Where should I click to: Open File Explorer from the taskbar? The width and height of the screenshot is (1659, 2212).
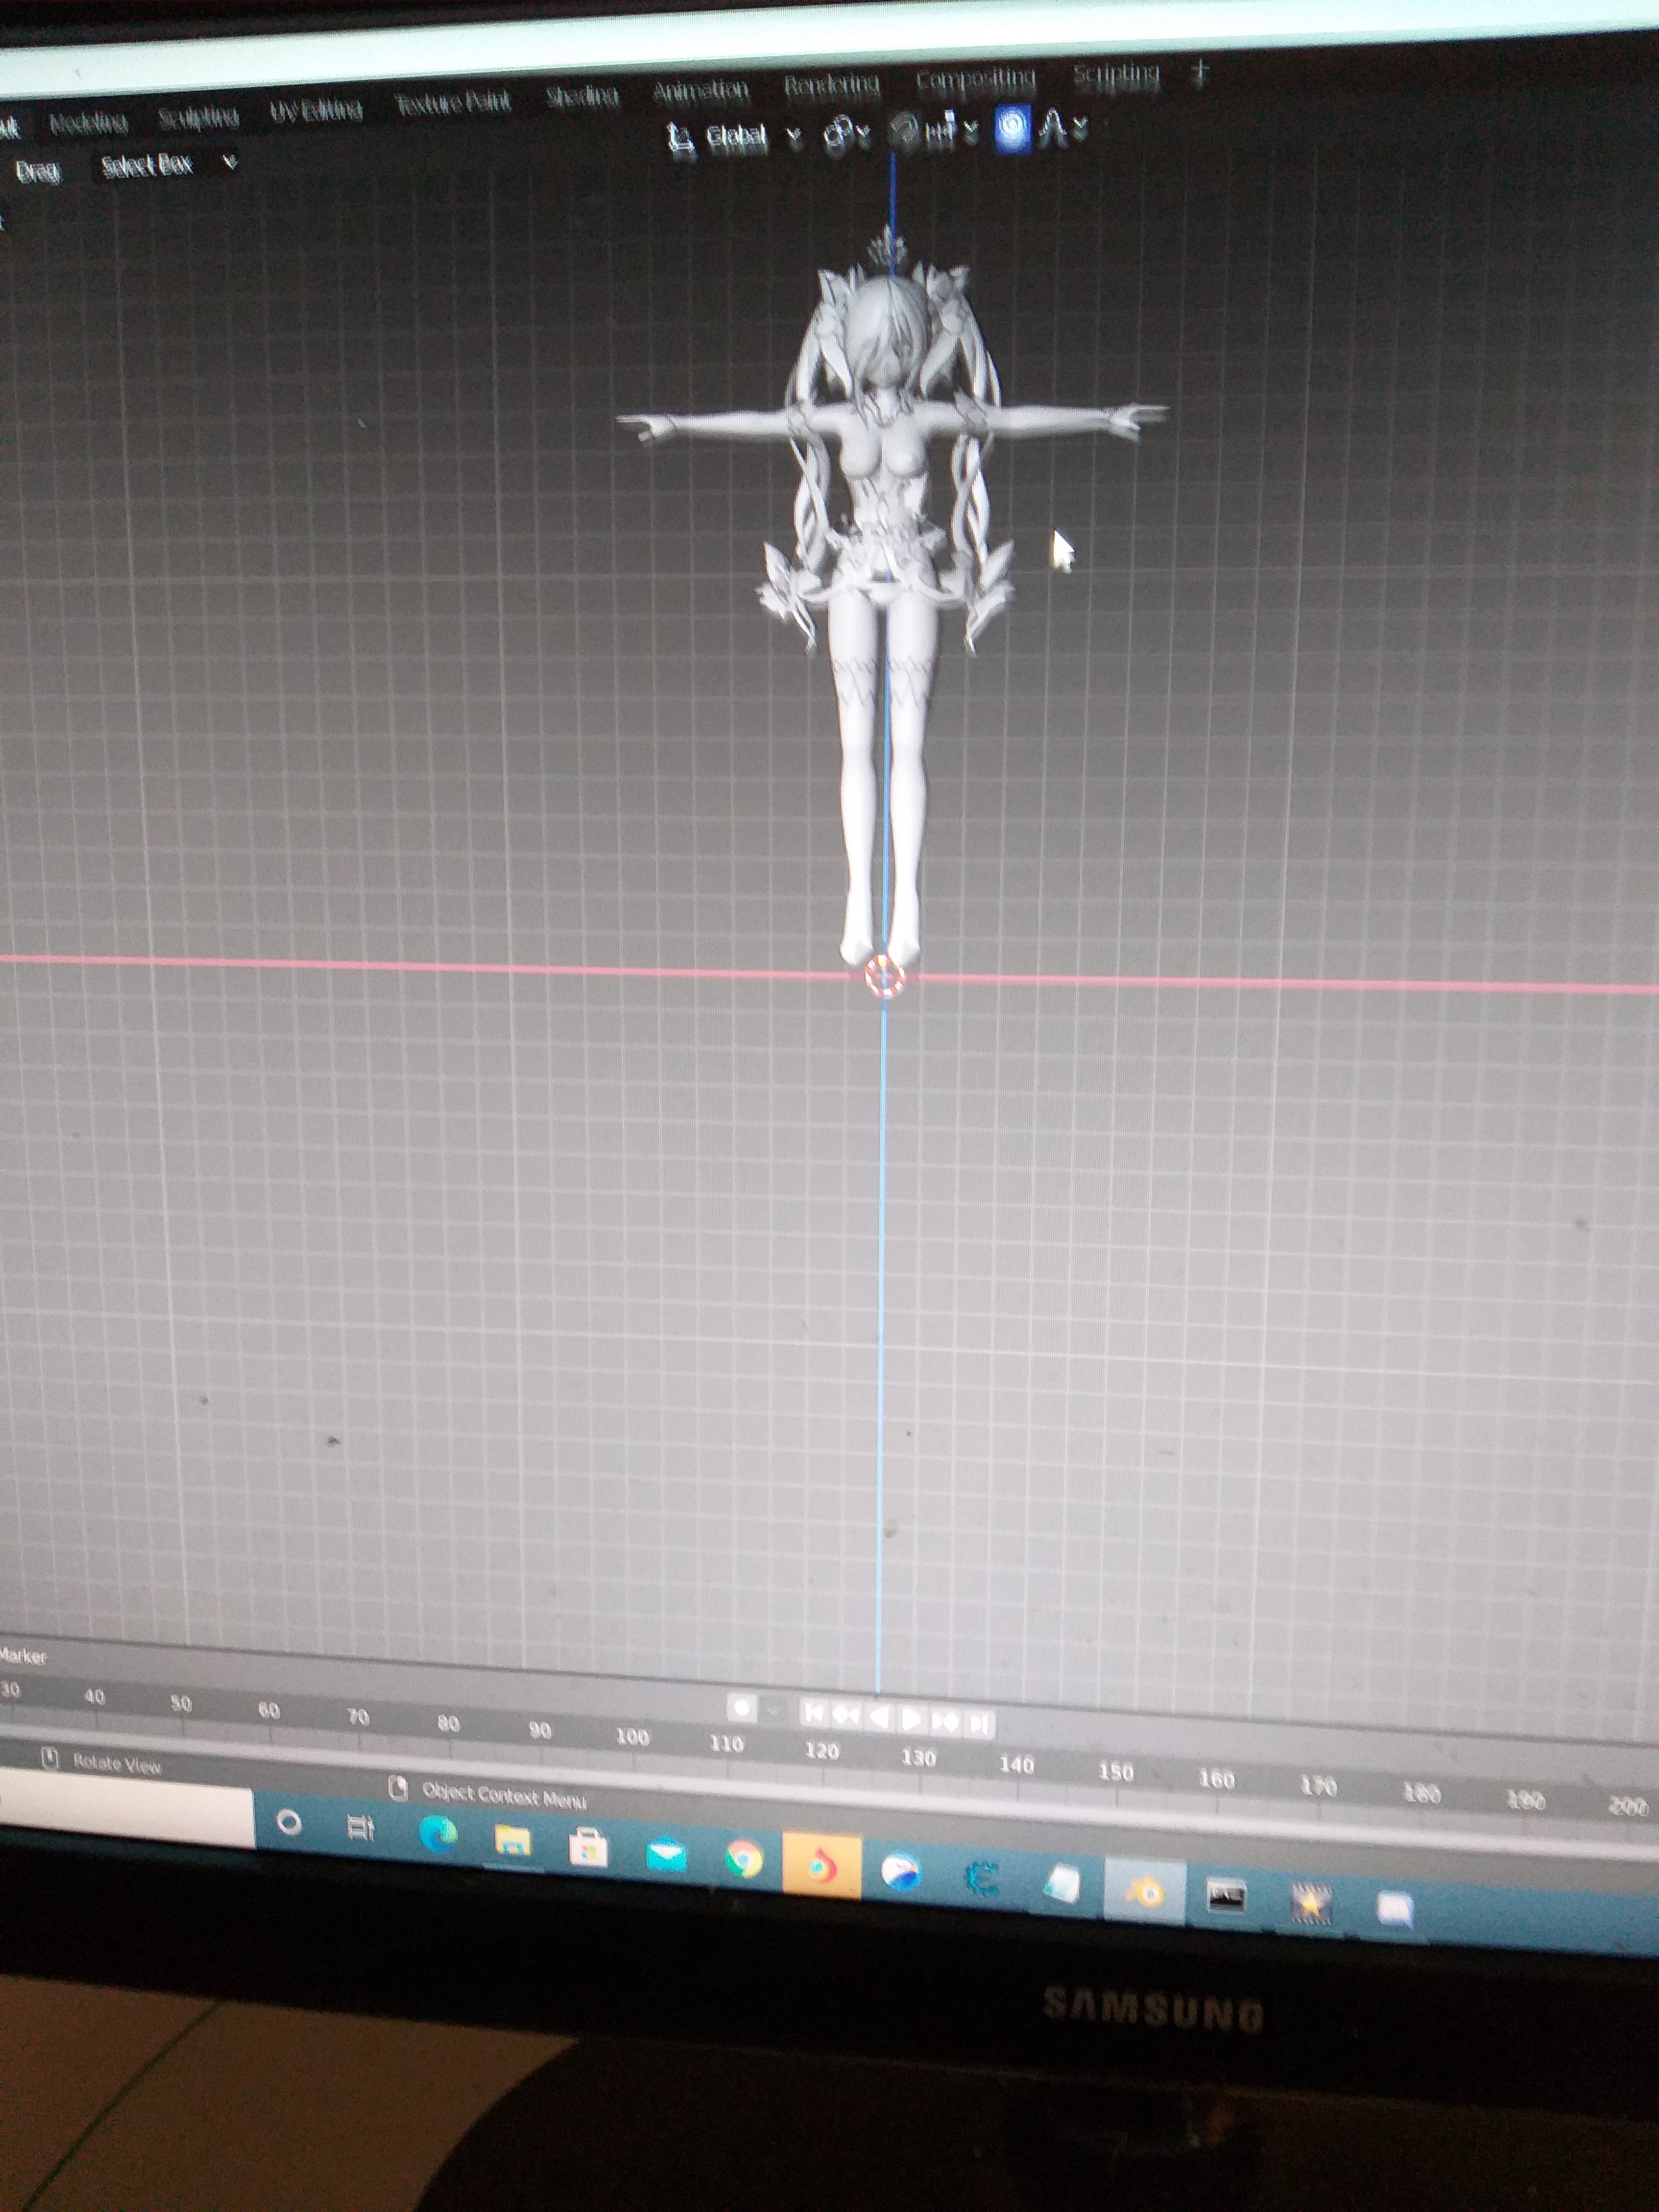pos(512,1840)
